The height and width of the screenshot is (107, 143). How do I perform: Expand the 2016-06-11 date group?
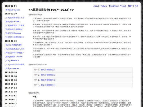click(x=11, y=100)
